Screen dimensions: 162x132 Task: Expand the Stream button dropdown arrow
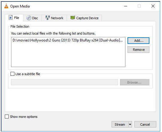coord(130,124)
